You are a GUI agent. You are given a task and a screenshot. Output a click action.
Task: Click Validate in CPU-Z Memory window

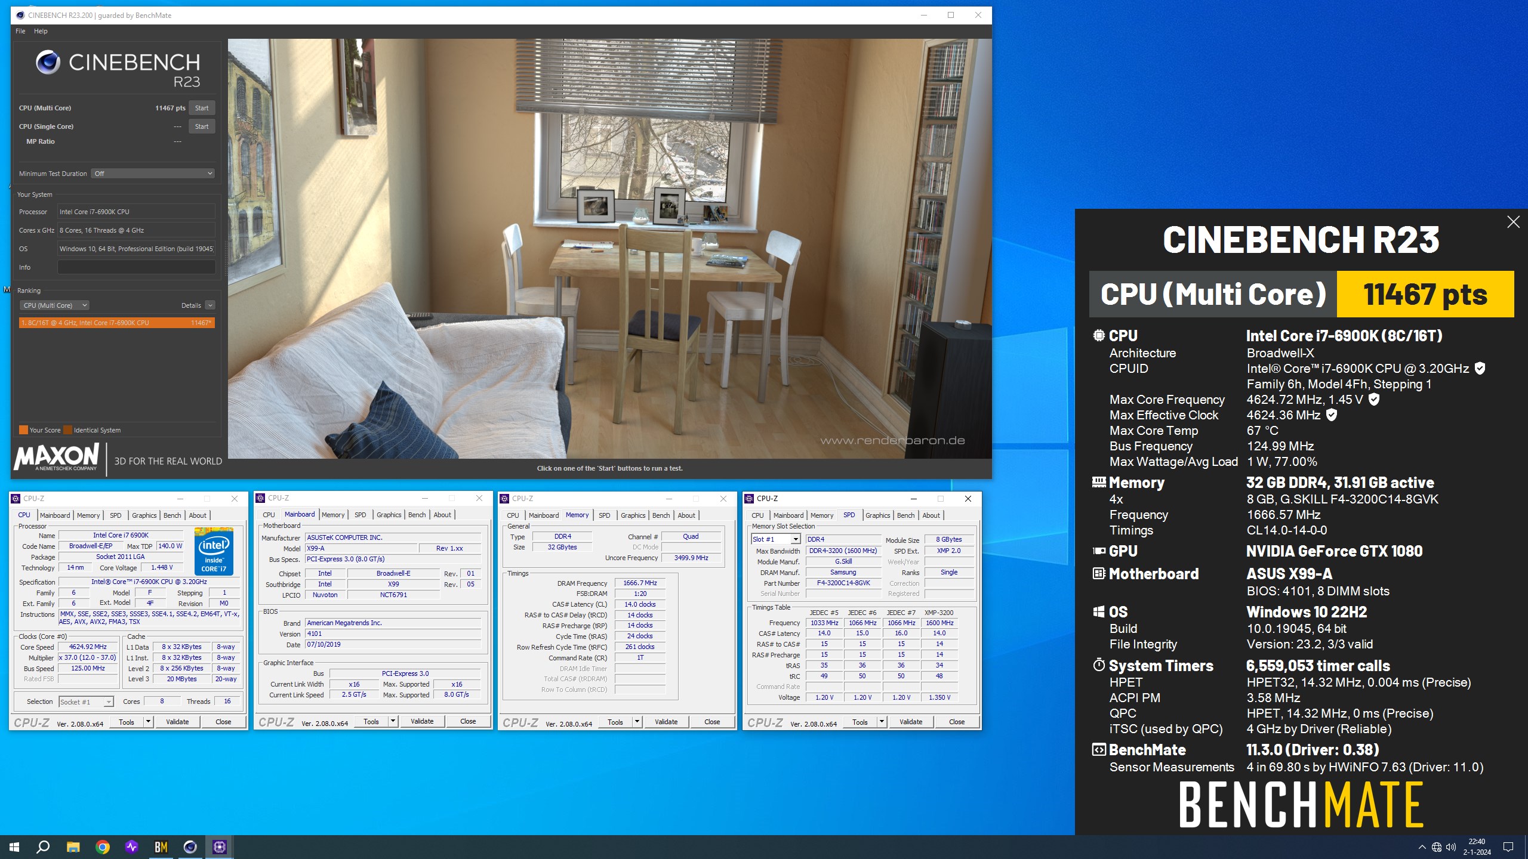pos(666,722)
